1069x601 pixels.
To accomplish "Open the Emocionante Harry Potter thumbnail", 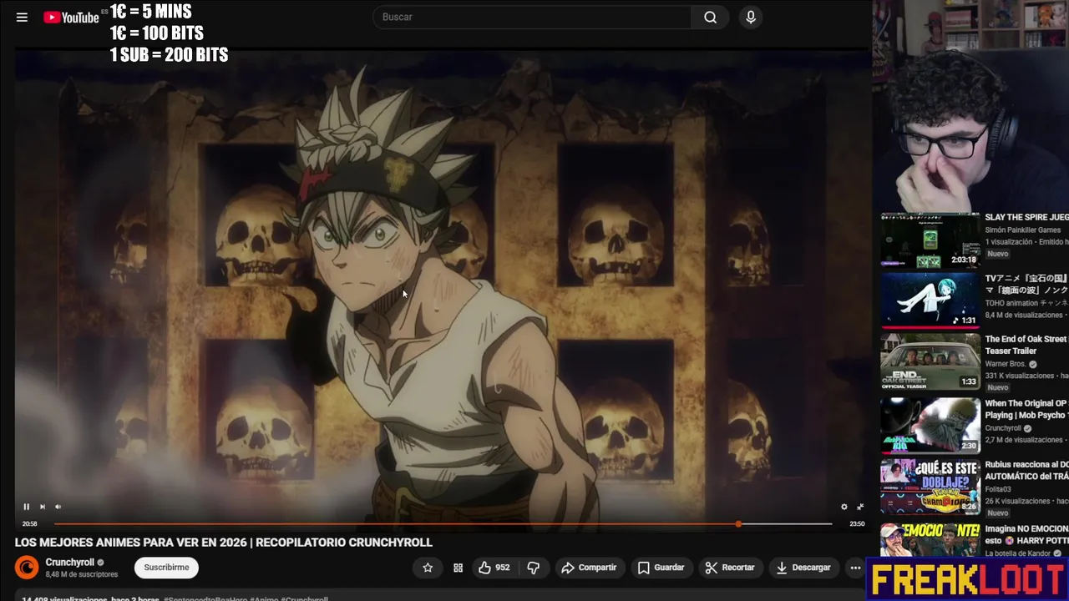I will pos(930,542).
